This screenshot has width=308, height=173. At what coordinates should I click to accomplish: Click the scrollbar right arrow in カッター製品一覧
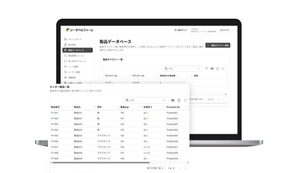coord(188,162)
